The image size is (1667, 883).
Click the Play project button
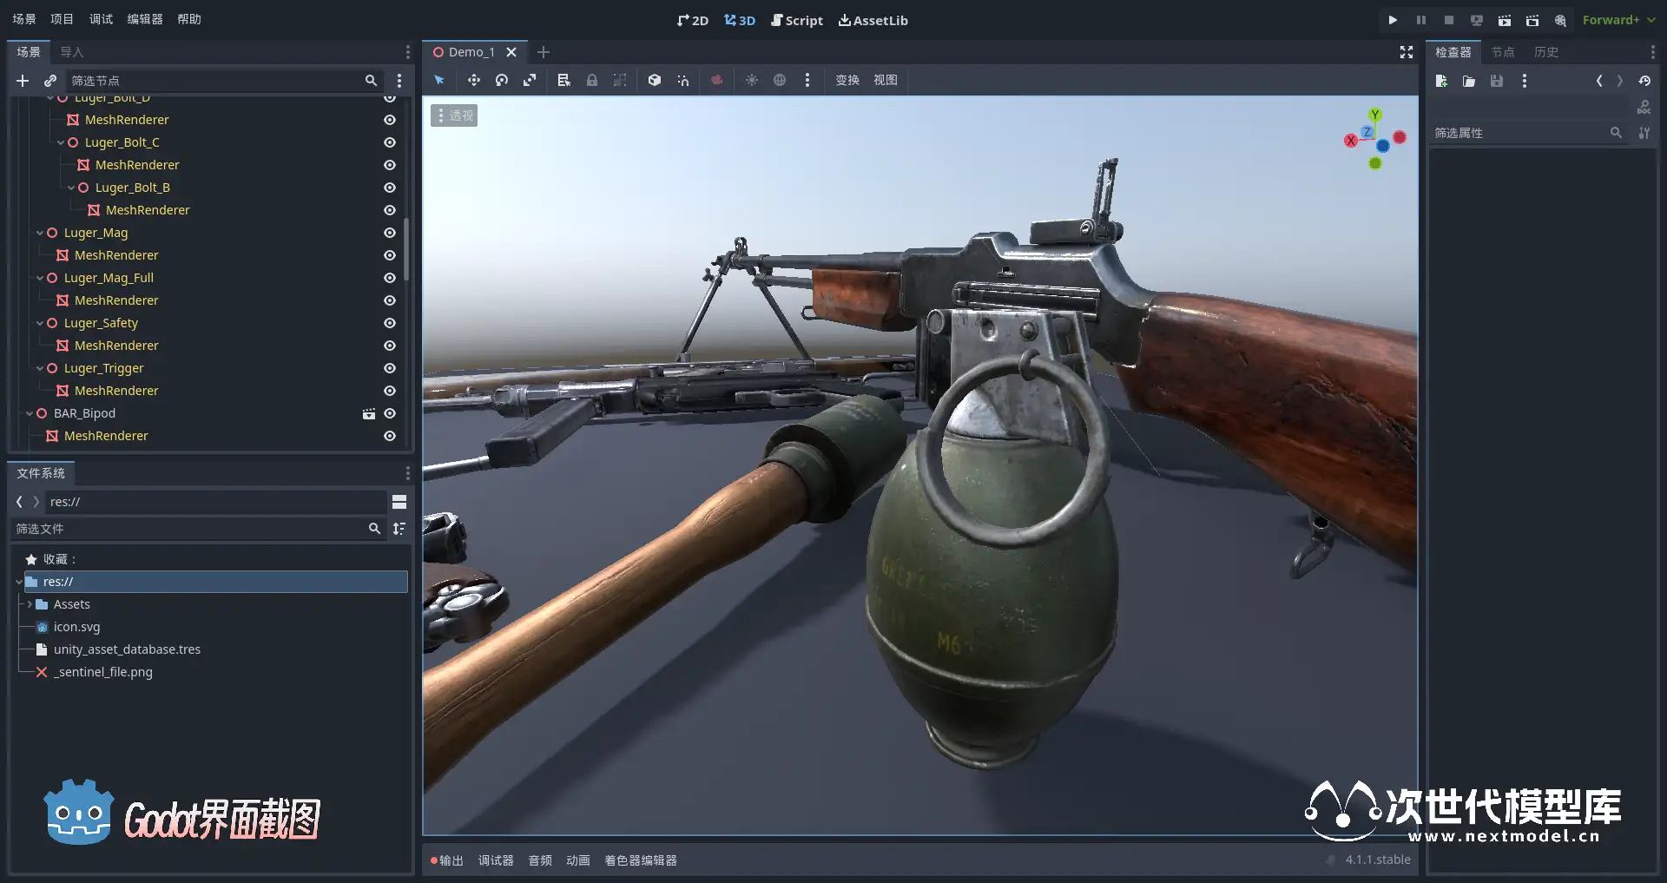point(1393,20)
